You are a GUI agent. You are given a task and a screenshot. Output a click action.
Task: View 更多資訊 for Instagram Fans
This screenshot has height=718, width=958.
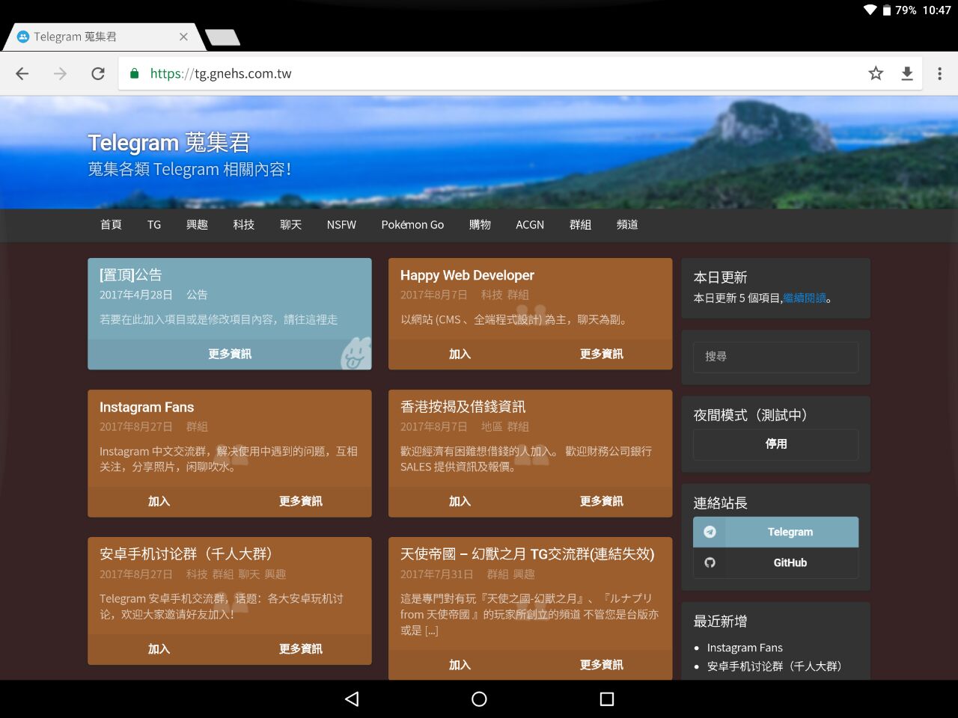point(300,501)
